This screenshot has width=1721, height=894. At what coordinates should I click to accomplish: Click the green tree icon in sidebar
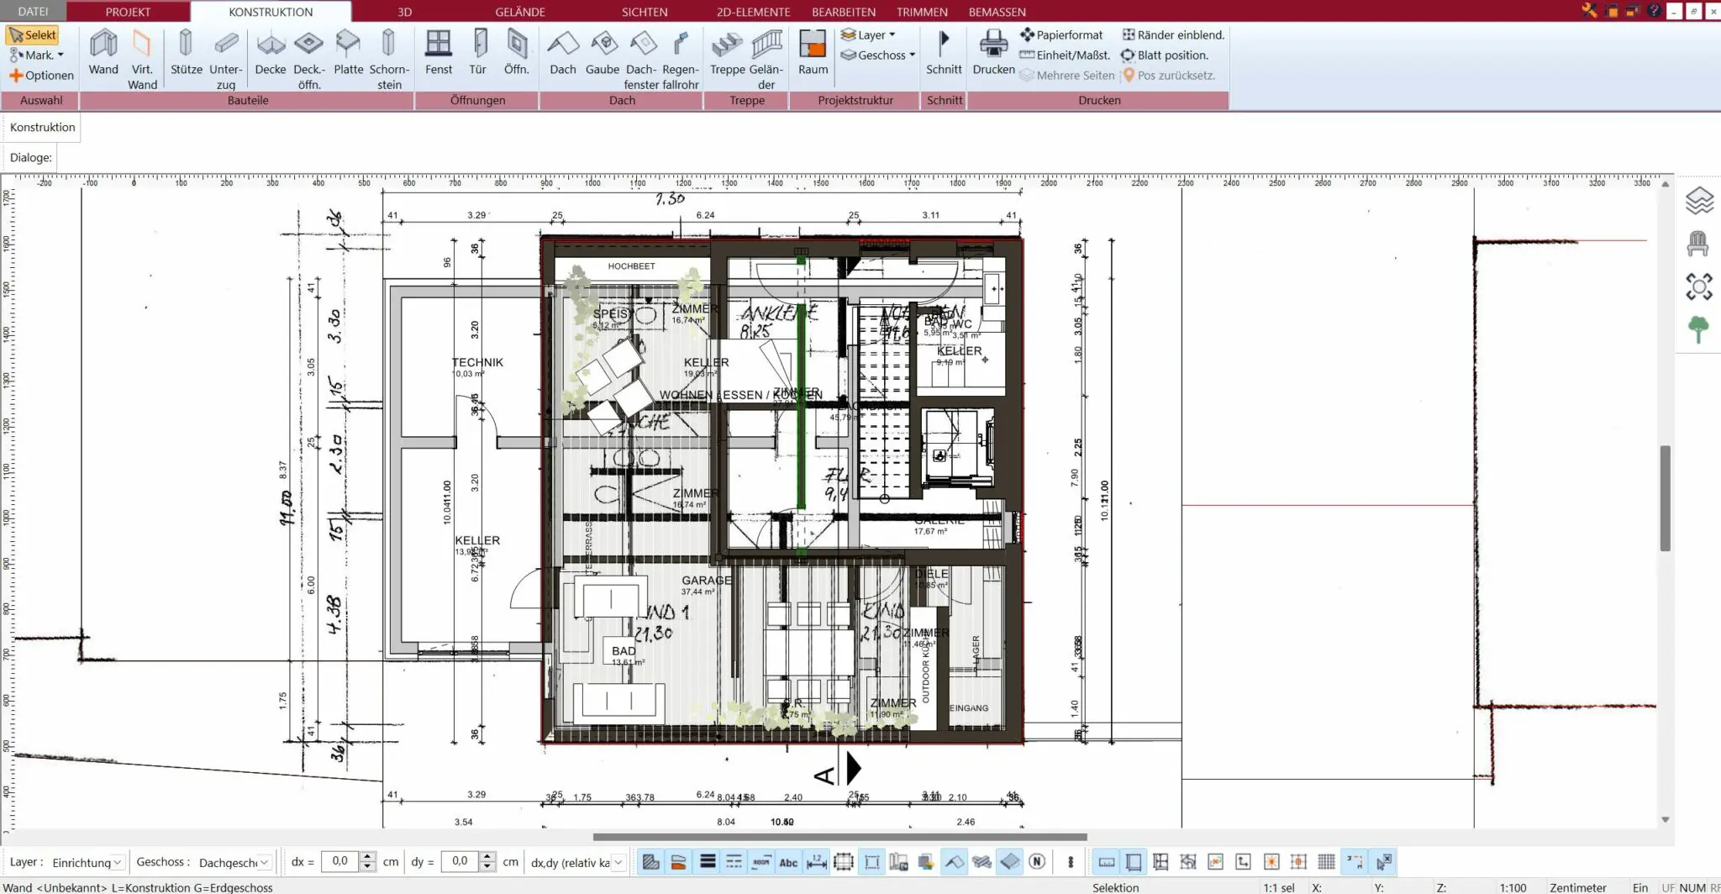(x=1698, y=329)
